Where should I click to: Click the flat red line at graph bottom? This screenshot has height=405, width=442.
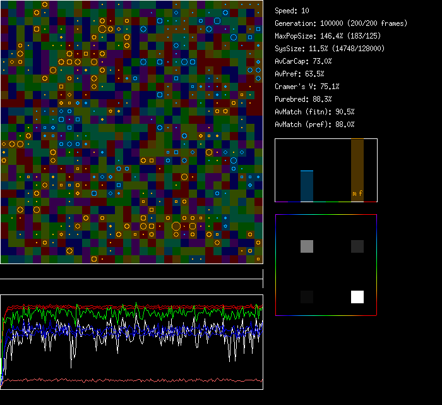coord(131,380)
